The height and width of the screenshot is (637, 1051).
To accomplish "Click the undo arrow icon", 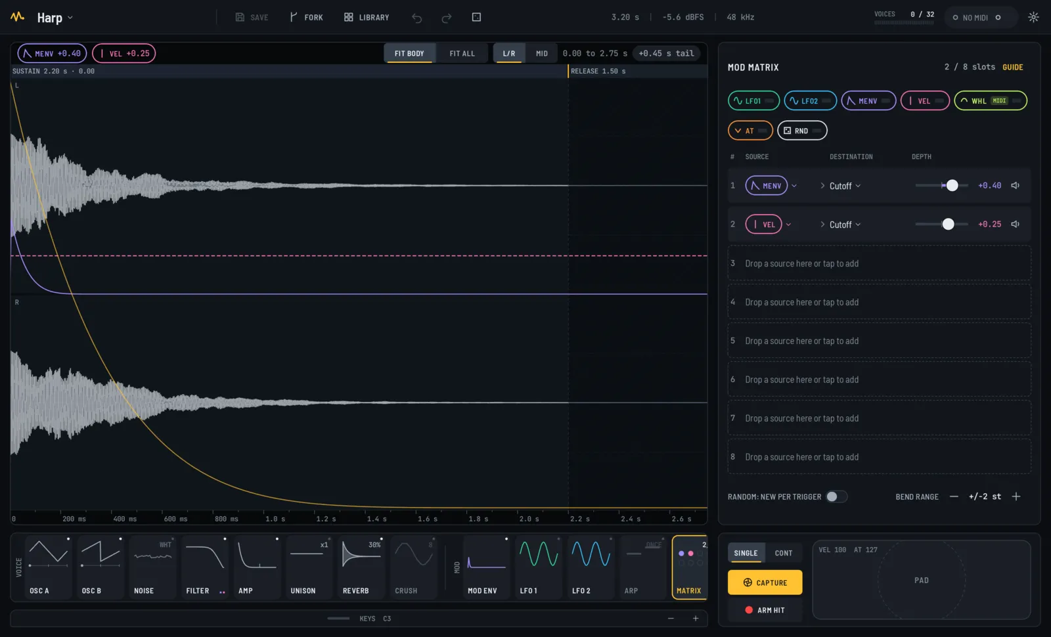I will [x=416, y=18].
